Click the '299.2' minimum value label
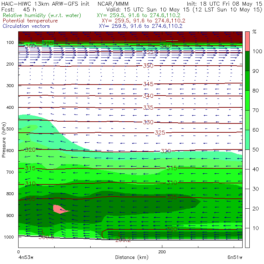 coord(123,240)
